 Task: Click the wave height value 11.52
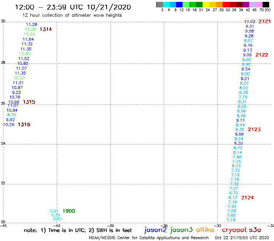tap(24, 59)
